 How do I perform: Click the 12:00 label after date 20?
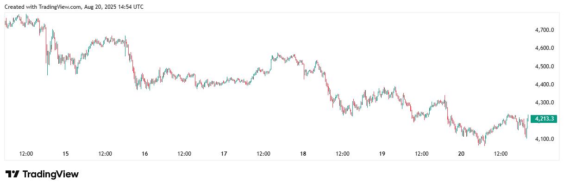[x=501, y=154]
